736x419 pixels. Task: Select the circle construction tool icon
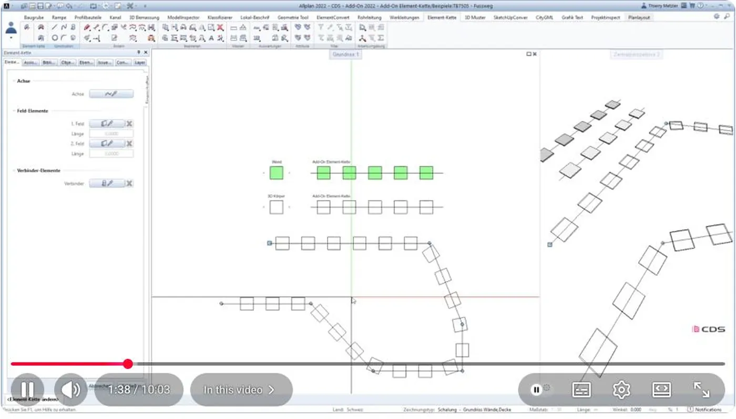(55, 38)
